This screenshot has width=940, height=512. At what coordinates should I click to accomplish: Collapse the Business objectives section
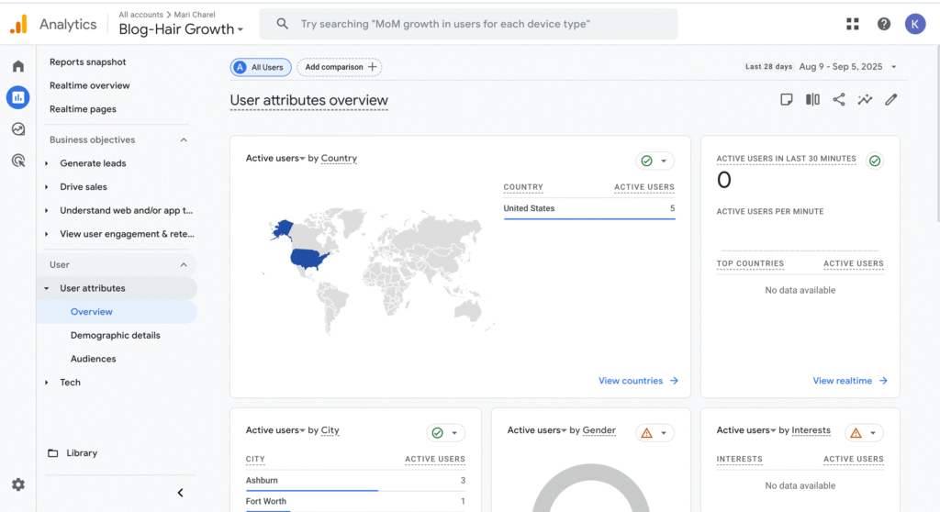click(184, 139)
